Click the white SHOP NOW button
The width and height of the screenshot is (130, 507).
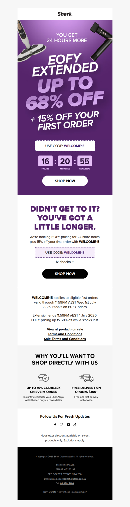coord(65,181)
